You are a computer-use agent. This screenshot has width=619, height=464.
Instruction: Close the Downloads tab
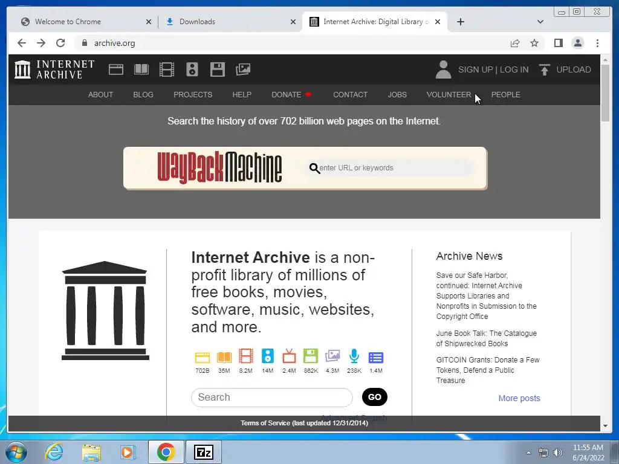(x=293, y=22)
